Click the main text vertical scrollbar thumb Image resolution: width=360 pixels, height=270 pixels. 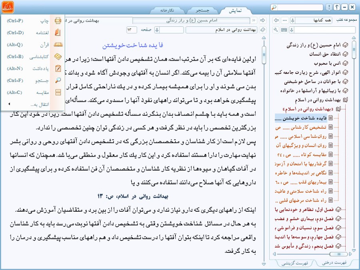264,55
